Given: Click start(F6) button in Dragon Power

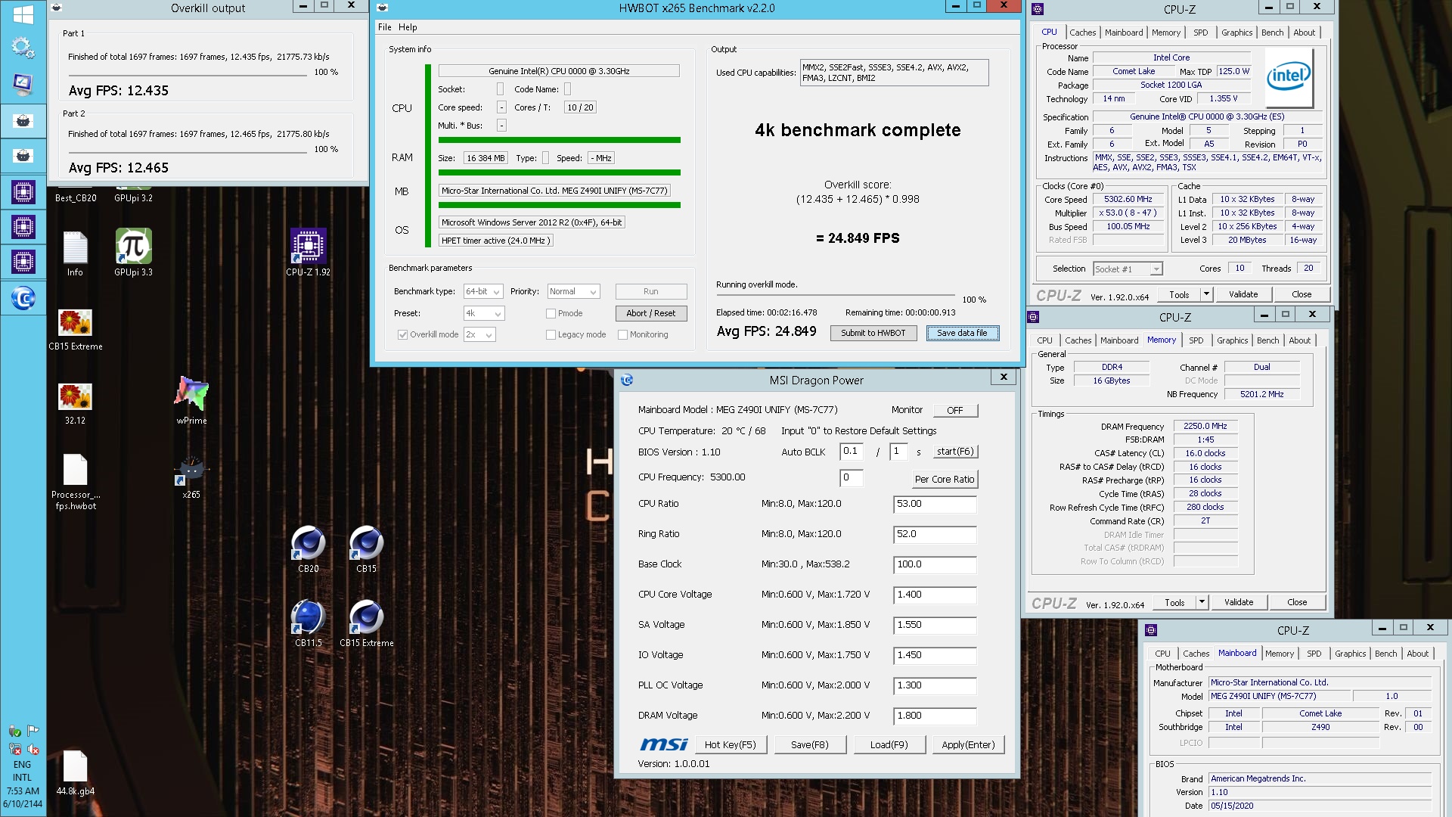Looking at the screenshot, I should pyautogui.click(x=955, y=452).
